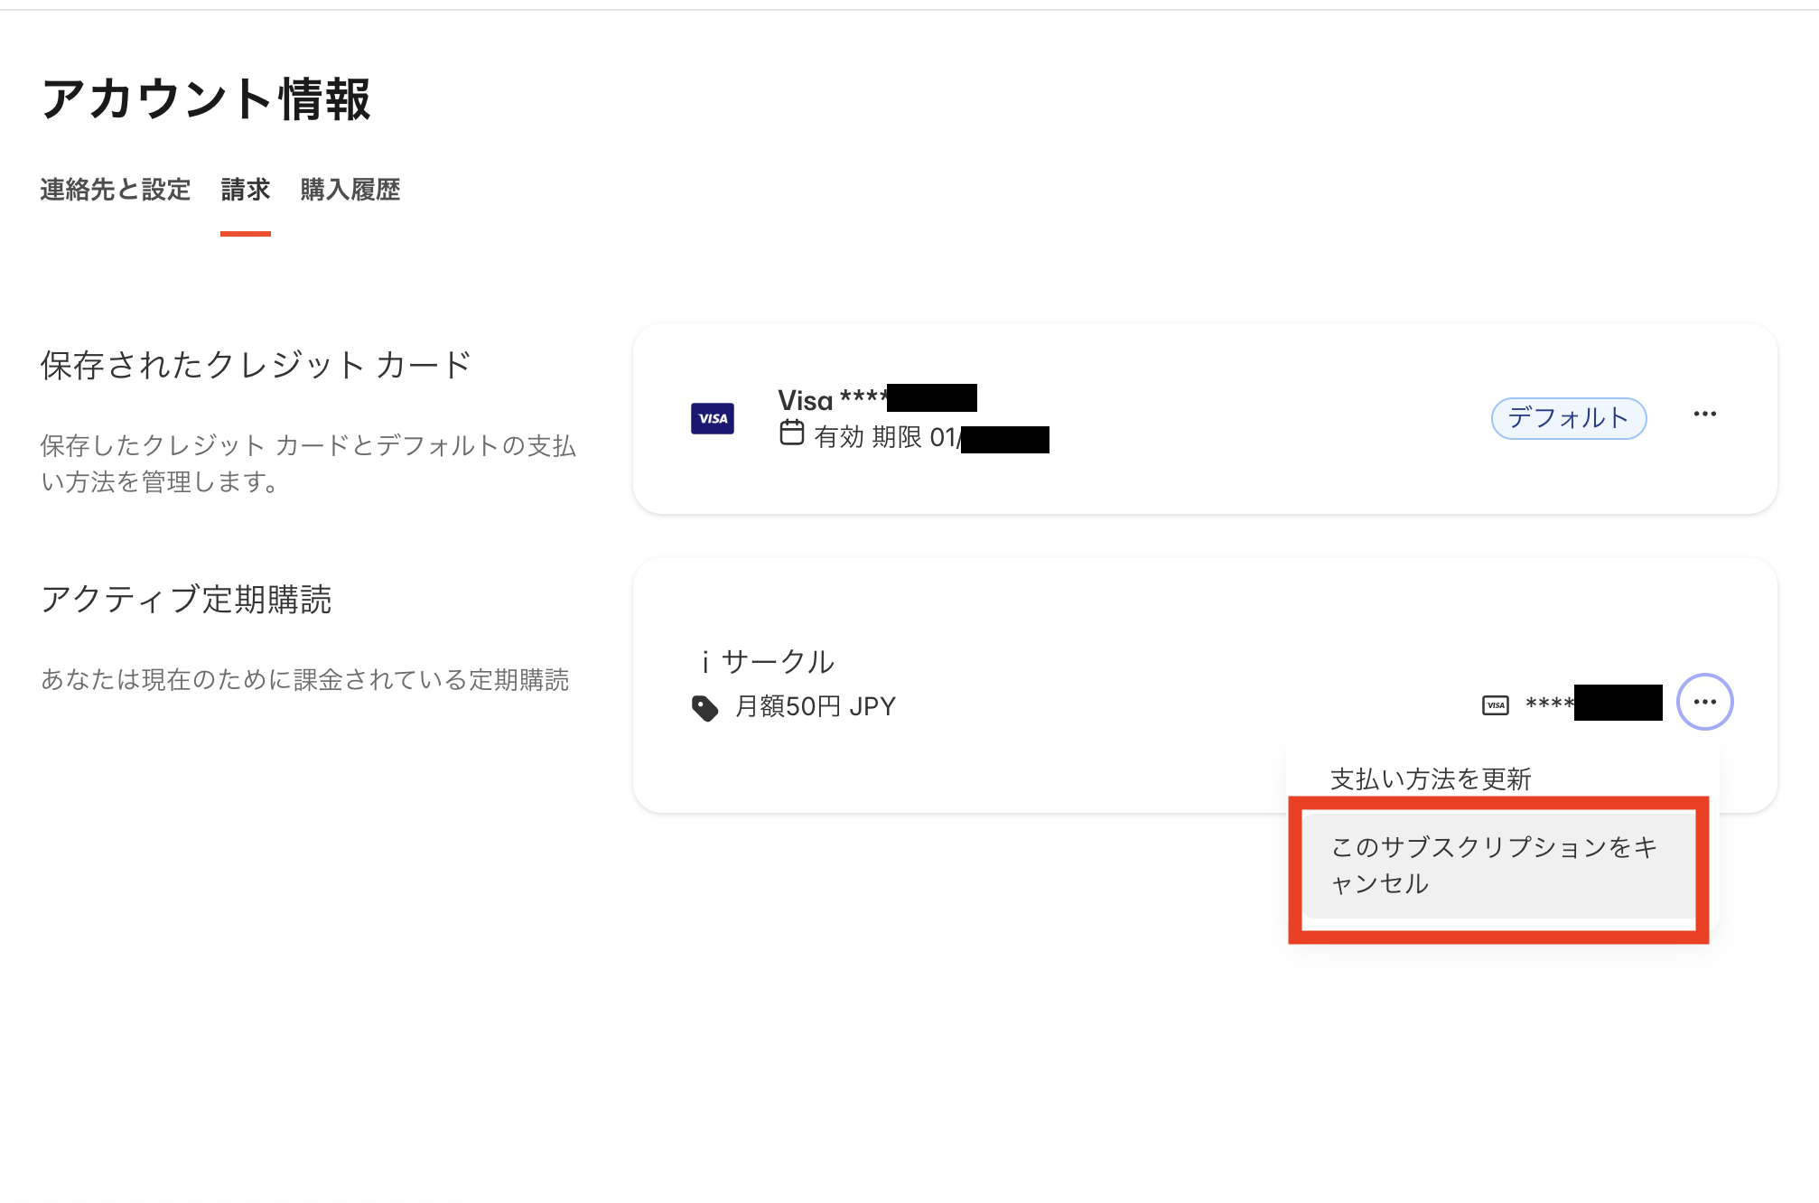Open the circled three-dot menu for i サークル
The width and height of the screenshot is (1819, 1203).
click(1706, 702)
